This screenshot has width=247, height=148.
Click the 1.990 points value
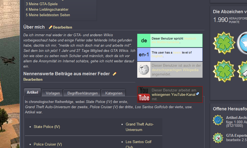[x=220, y=20]
